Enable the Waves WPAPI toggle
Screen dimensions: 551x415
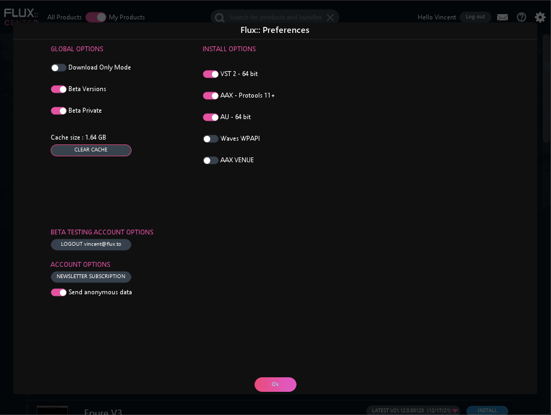tap(211, 139)
